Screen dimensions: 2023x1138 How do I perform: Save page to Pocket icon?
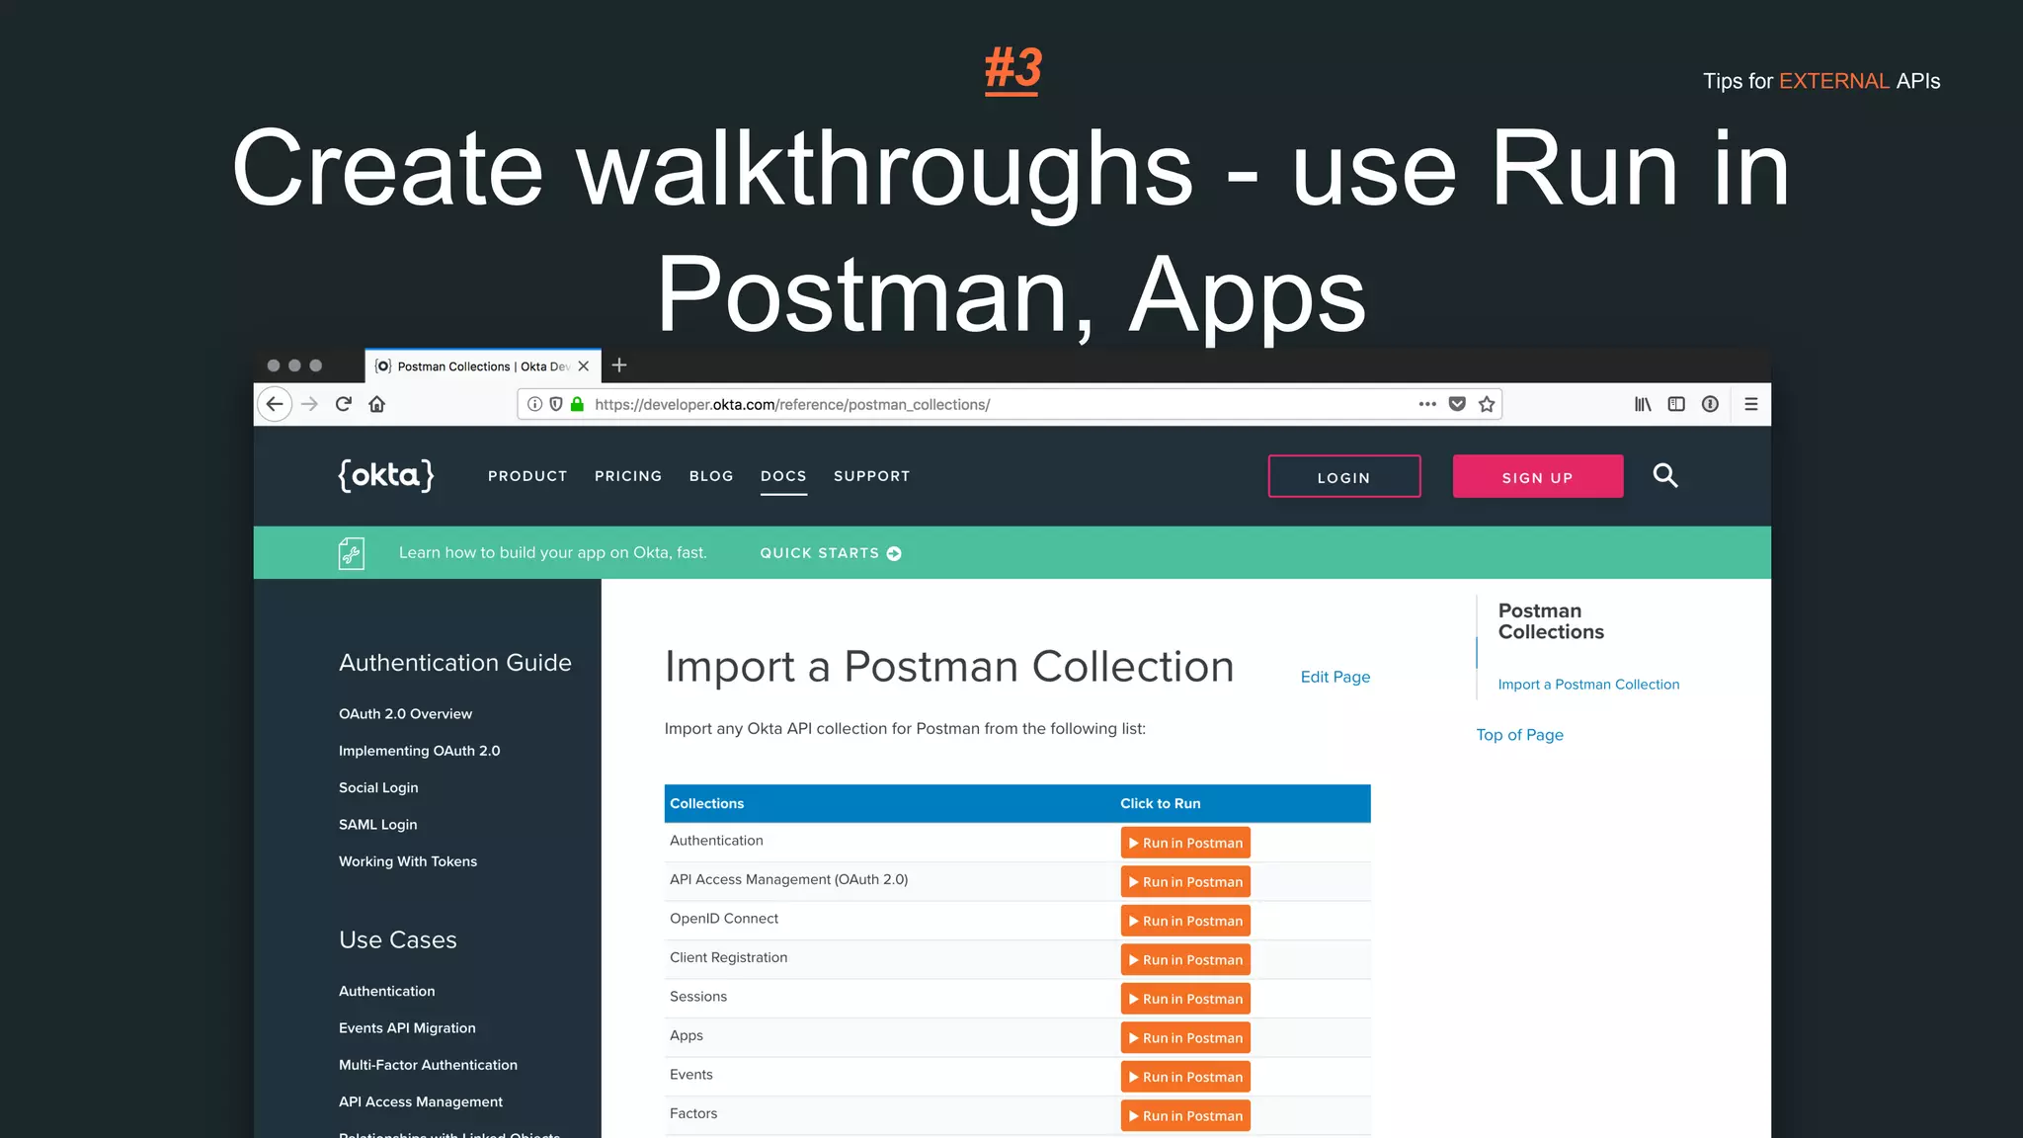click(x=1457, y=404)
